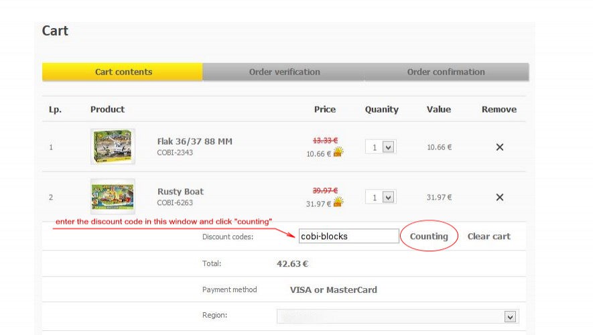
Task: Go to the Order verification step
Action: click(284, 72)
